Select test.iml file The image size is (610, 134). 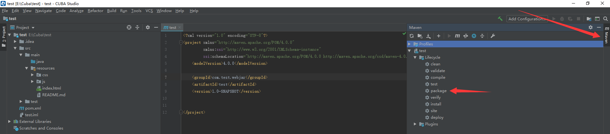coord(29,115)
